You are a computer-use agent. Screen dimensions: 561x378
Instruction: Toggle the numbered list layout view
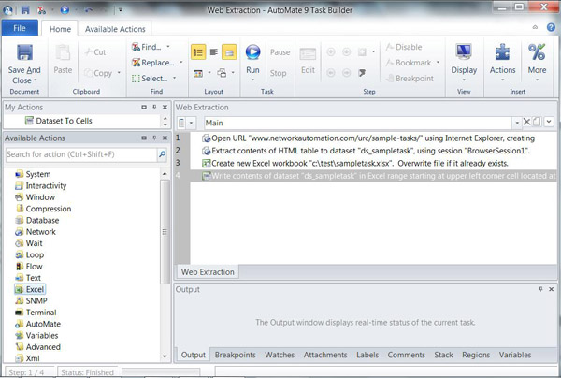click(198, 52)
